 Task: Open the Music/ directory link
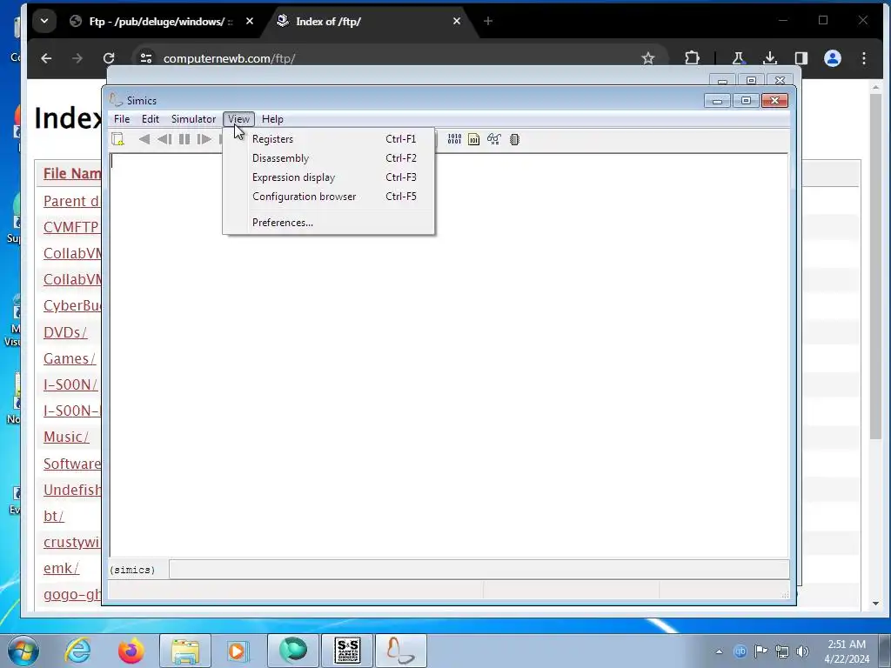pyautogui.click(x=66, y=437)
